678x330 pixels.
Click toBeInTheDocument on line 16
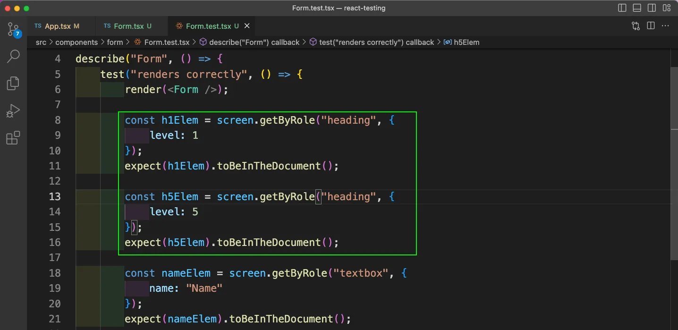(x=269, y=242)
